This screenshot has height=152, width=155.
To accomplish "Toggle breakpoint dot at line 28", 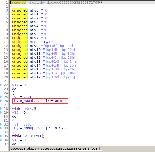I will 1,108.
